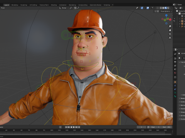Open the Tool properties tab
Viewport: 185px width, 138px height.
tap(175, 54)
